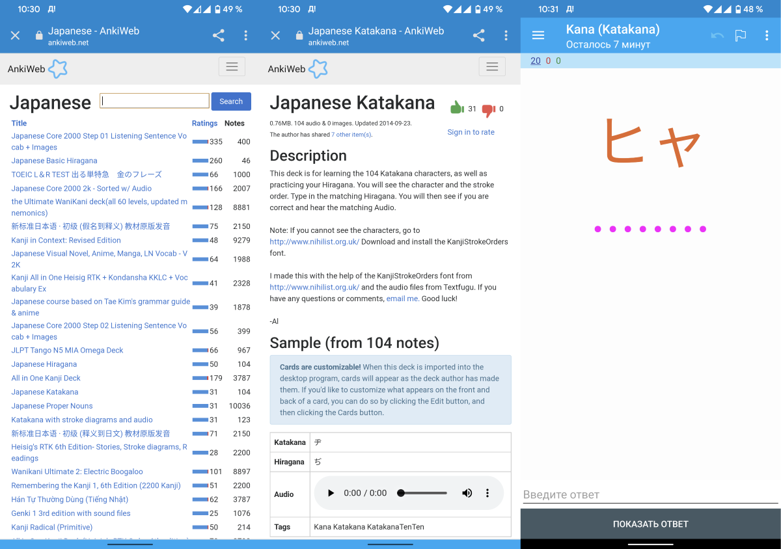
Task: Open Wanikani Ultimate 2: Electric Boogaloo deck
Action: 77,472
